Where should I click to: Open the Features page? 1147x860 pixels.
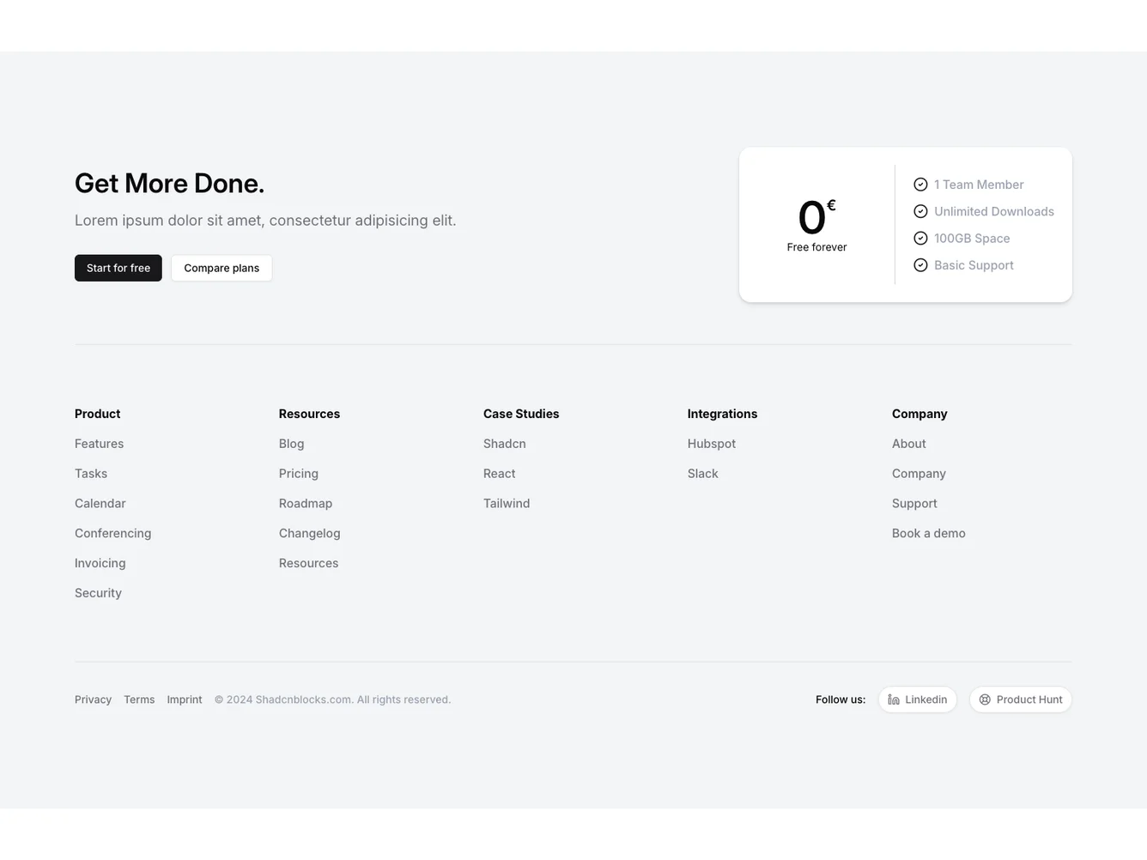tap(99, 444)
